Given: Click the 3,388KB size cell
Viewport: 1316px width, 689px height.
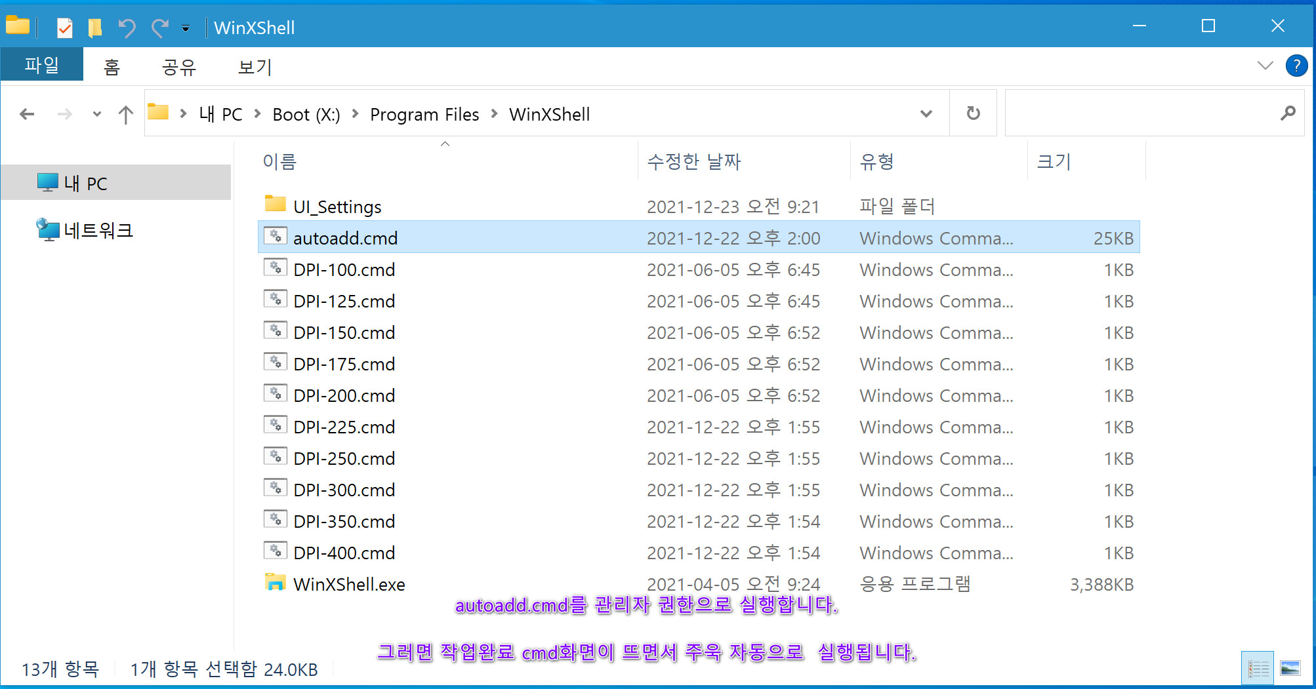Looking at the screenshot, I should 1101,584.
